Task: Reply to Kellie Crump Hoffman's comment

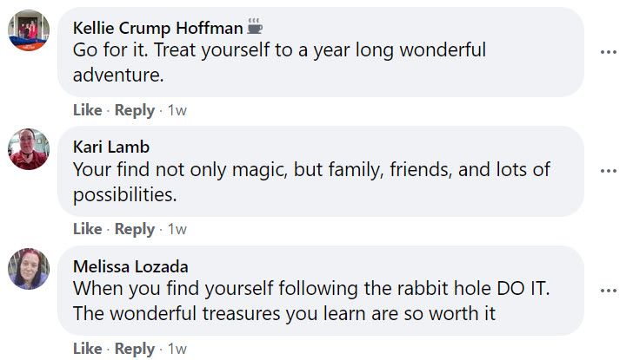Action: click(x=135, y=110)
